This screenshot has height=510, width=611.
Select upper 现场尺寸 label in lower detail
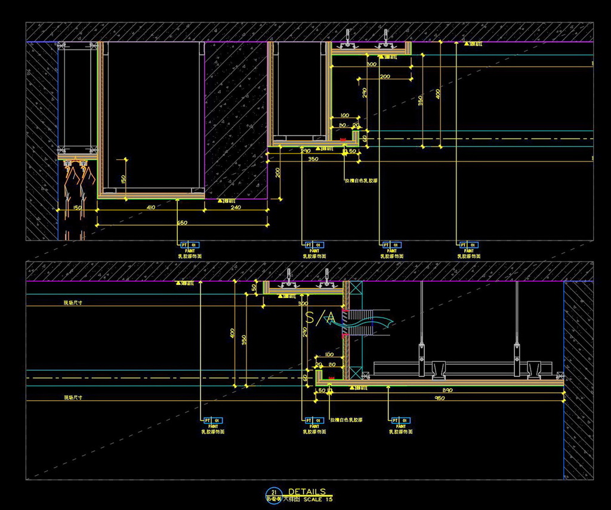tap(73, 303)
